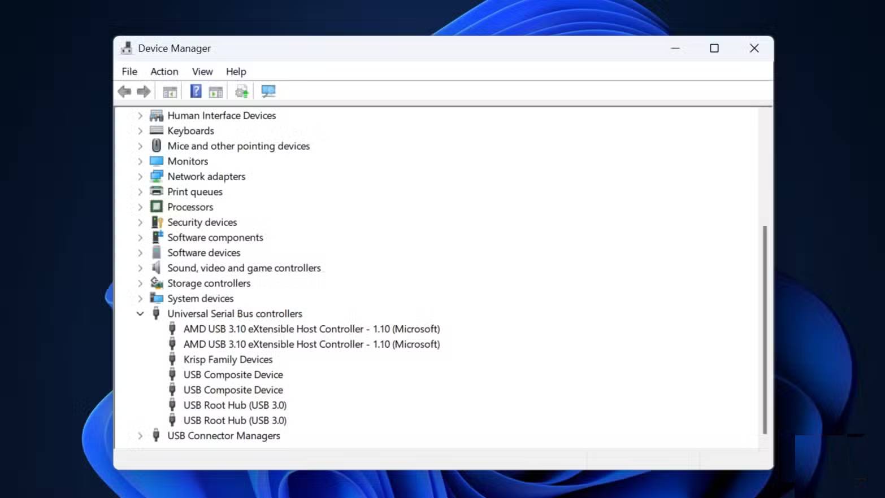Click the Show/Hide Console Tree icon
885x498 pixels.
point(170,91)
